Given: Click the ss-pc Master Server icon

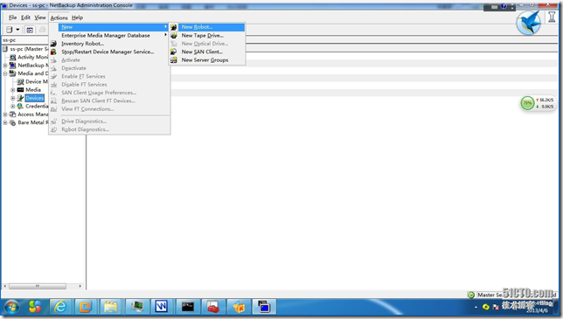Looking at the screenshot, I should coord(5,49).
